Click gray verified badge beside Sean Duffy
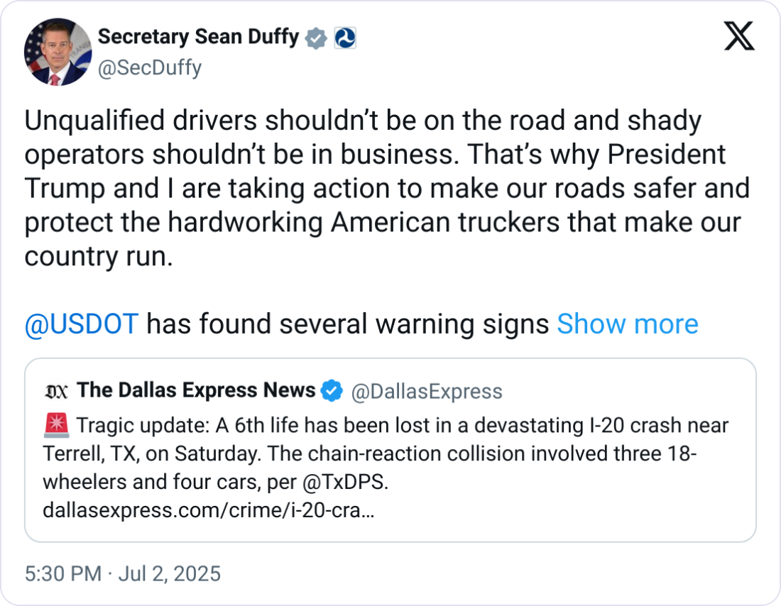The width and height of the screenshot is (781, 606). [316, 38]
